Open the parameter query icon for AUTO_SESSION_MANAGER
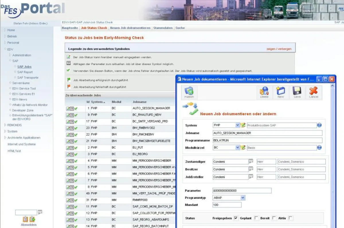 pyautogui.click(x=71, y=108)
